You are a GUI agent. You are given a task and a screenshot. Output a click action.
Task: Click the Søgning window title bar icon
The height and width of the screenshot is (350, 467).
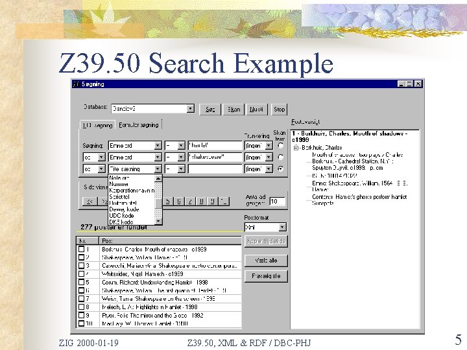pyautogui.click(x=77, y=84)
